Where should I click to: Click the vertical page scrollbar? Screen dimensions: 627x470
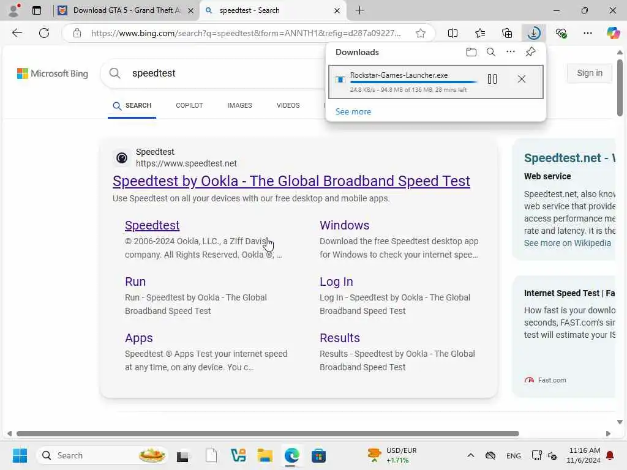tap(620, 87)
